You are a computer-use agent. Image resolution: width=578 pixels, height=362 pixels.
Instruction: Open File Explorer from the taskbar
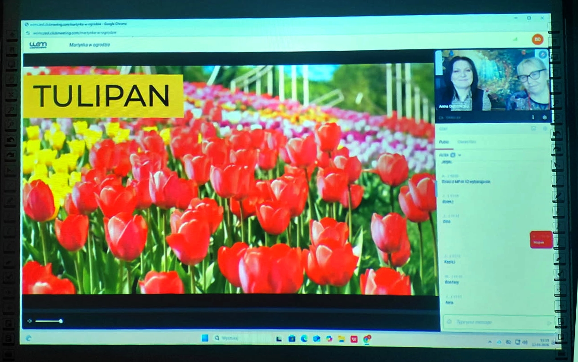342,339
